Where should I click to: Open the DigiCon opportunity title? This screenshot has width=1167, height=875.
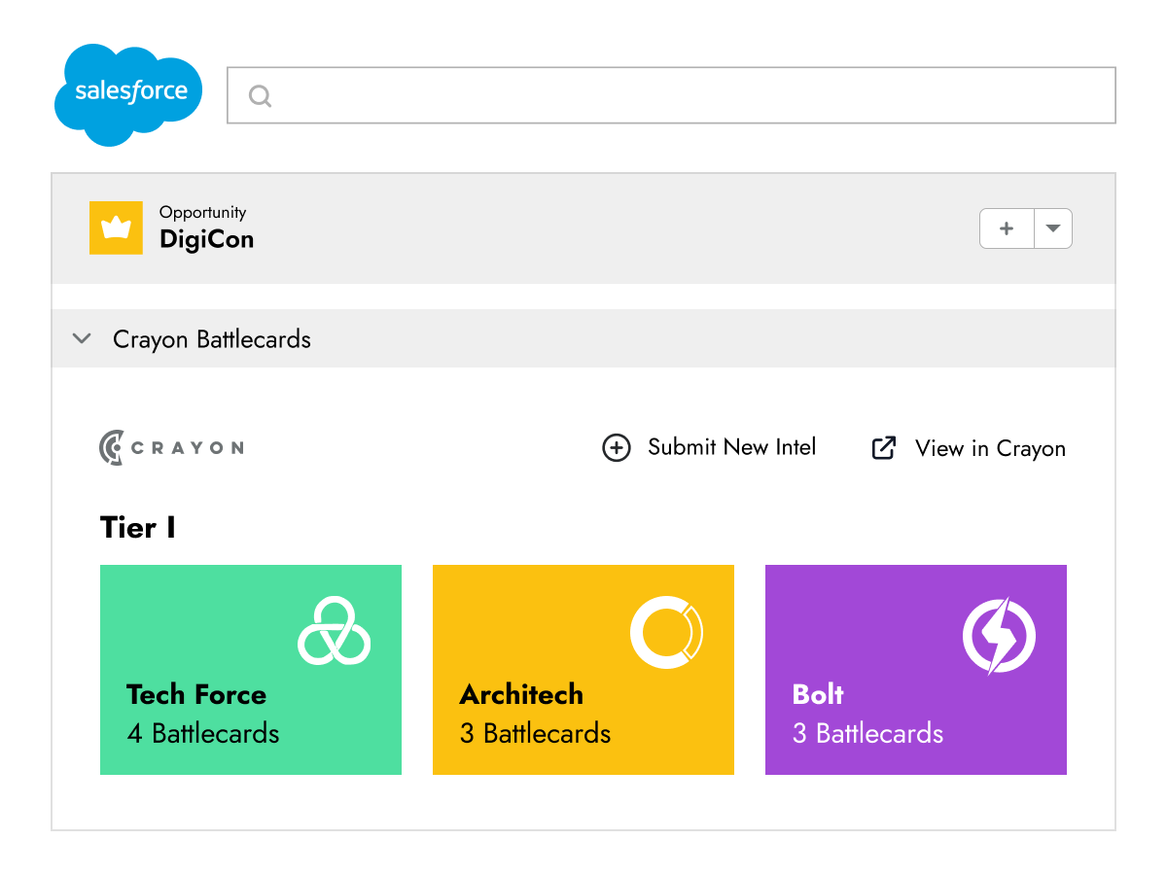point(206,239)
